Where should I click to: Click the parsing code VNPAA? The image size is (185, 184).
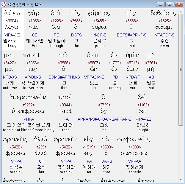coord(135,161)
